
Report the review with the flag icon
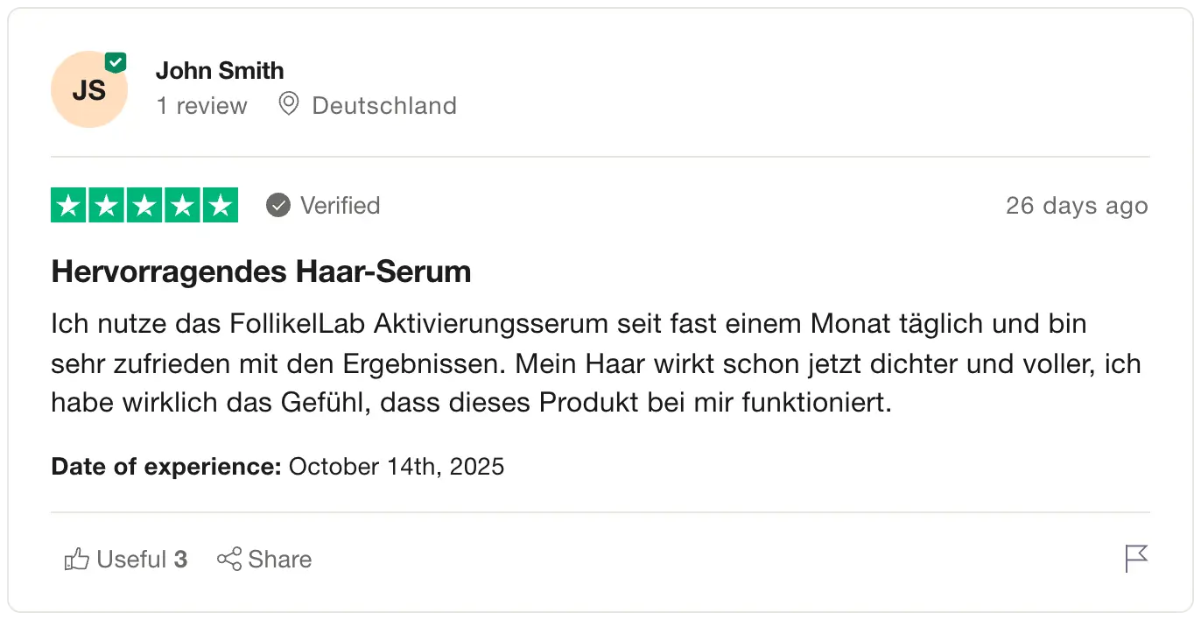(1135, 558)
